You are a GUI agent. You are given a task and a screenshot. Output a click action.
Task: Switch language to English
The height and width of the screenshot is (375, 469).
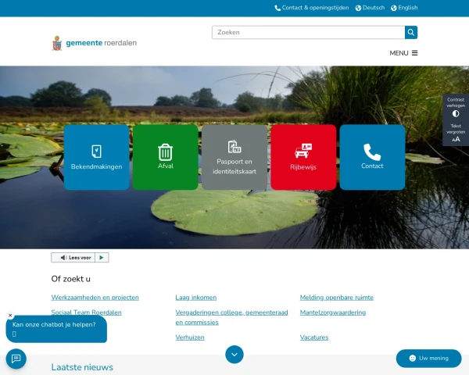[404, 8]
